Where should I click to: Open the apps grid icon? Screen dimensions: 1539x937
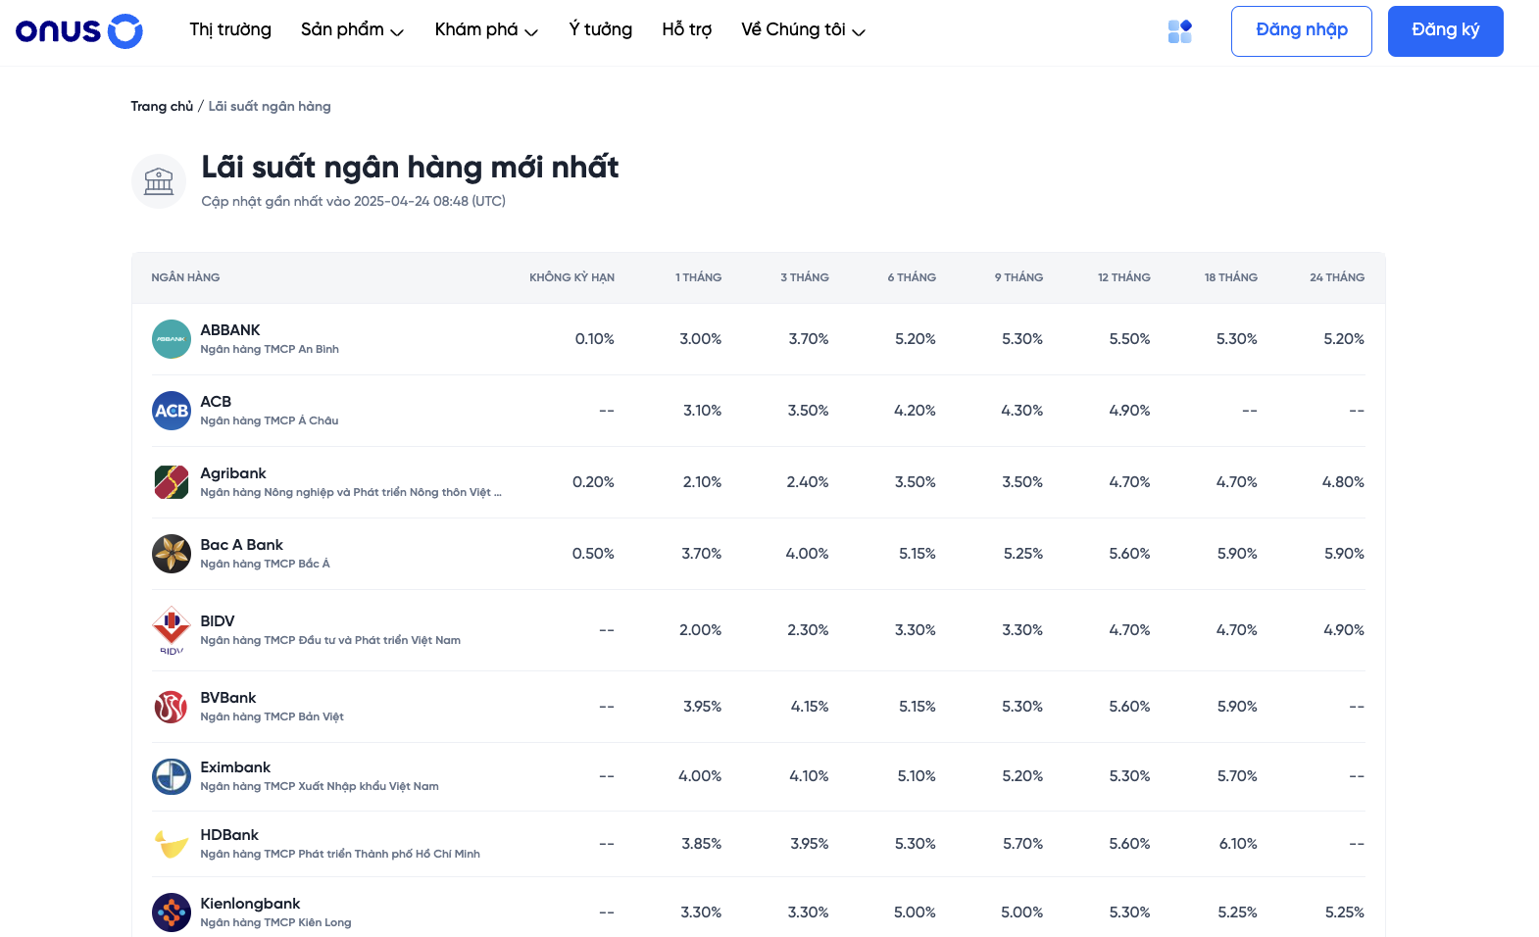1179,31
